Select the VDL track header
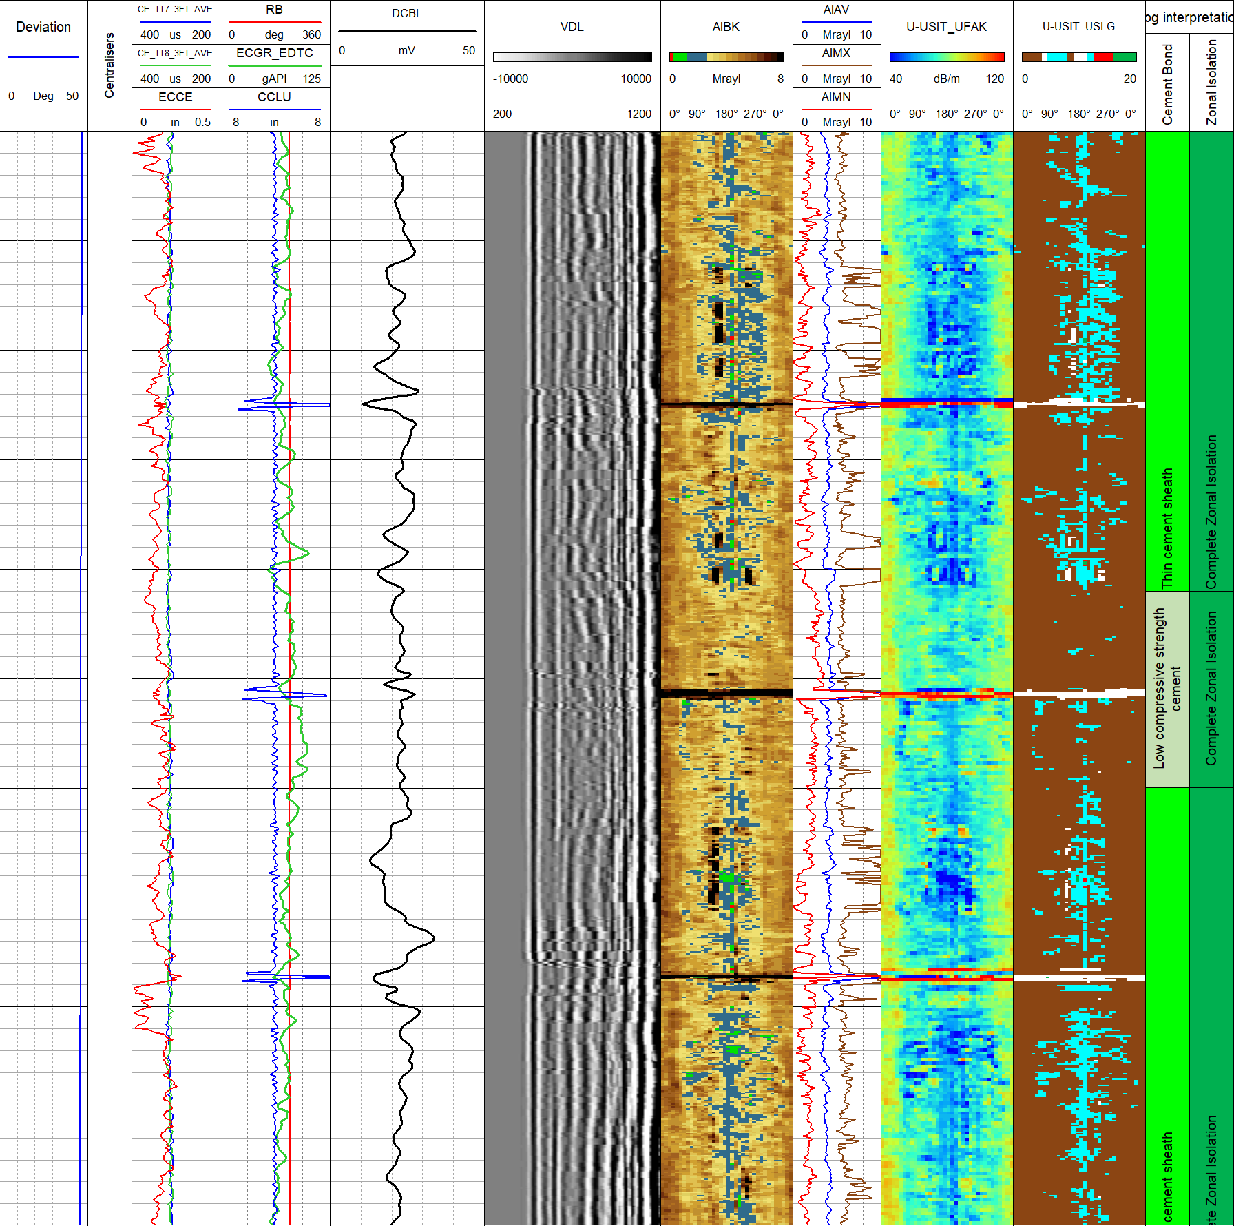The height and width of the screenshot is (1226, 1234). click(x=572, y=27)
